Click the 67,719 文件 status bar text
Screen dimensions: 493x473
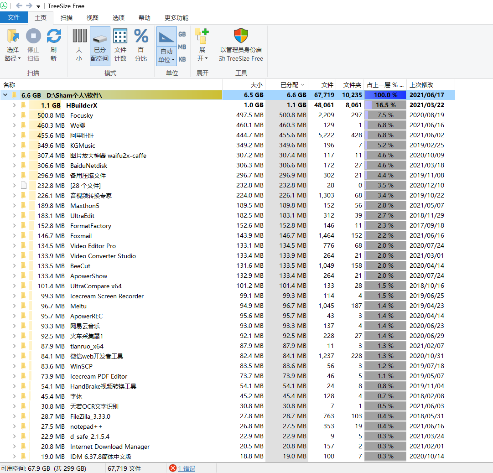pos(124,468)
